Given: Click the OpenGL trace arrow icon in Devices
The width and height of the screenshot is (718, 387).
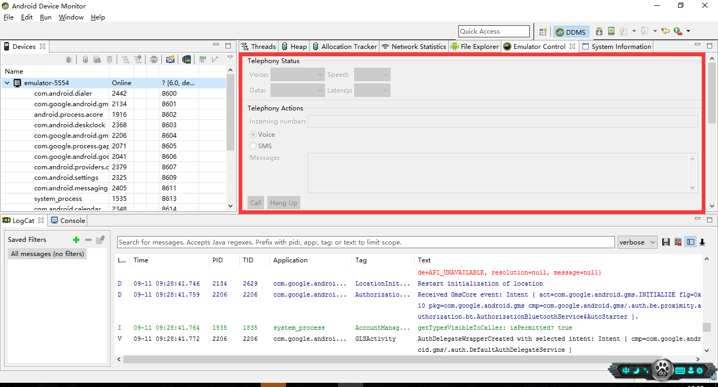Looking at the screenshot, I should (x=214, y=60).
